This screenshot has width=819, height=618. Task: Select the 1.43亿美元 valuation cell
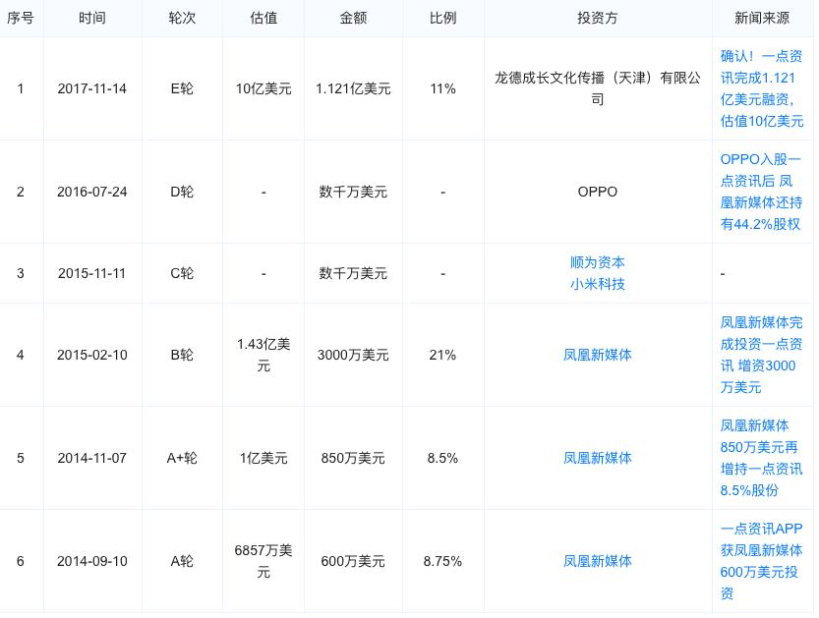(x=263, y=355)
